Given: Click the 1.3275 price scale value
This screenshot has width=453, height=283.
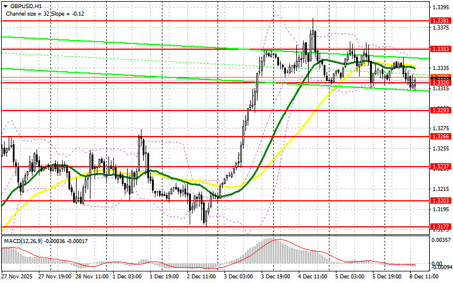Looking at the screenshot, I should tap(441, 128).
